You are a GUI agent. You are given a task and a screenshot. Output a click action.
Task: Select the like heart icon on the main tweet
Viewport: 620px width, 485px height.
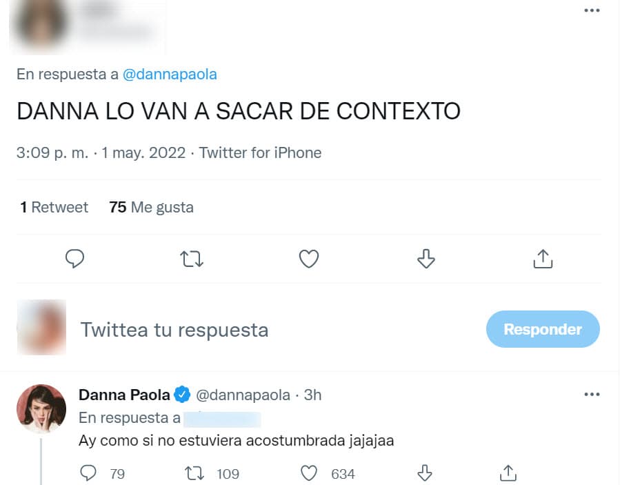(309, 259)
